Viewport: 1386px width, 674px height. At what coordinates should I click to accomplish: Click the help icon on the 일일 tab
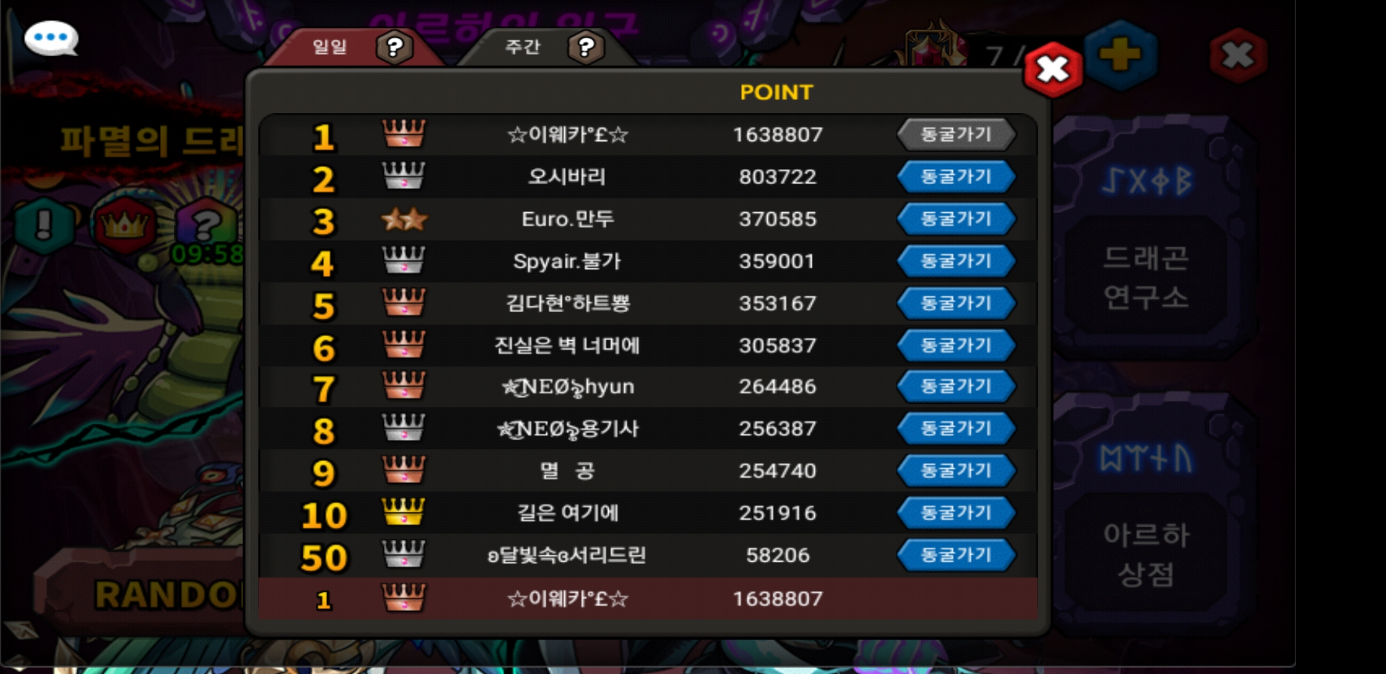click(394, 47)
